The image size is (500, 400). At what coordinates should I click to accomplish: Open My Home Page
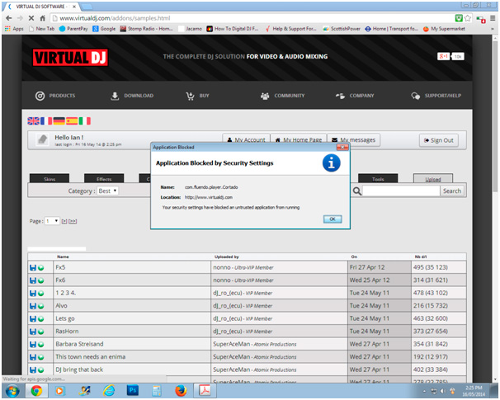pyautogui.click(x=299, y=139)
